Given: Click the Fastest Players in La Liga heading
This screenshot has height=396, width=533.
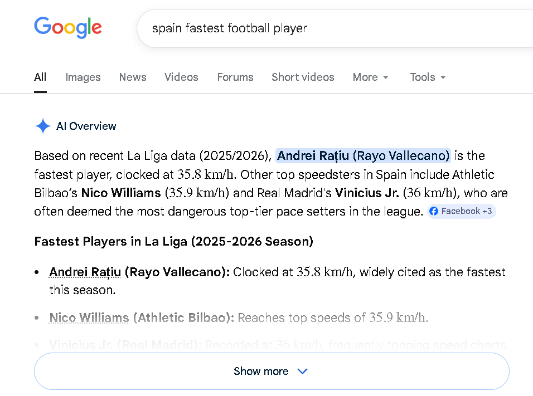Looking at the screenshot, I should tap(173, 241).
